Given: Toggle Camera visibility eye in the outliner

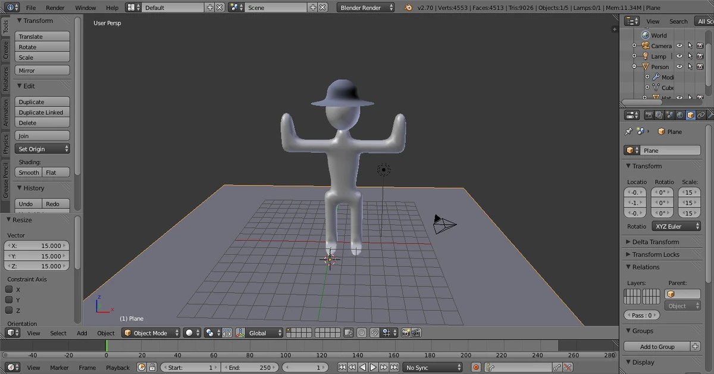Looking at the screenshot, I should point(679,45).
